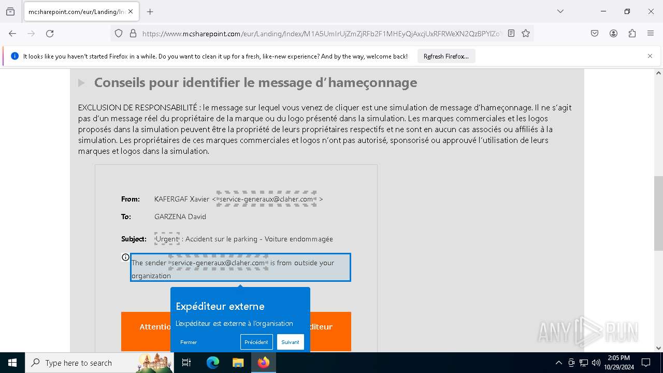Click subject text Accident sur le parking

tap(221, 239)
